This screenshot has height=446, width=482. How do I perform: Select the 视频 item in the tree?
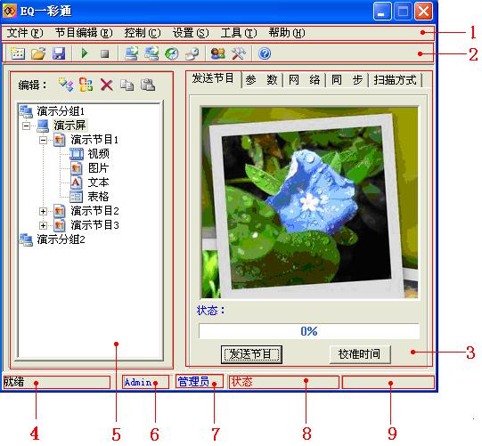(x=98, y=154)
